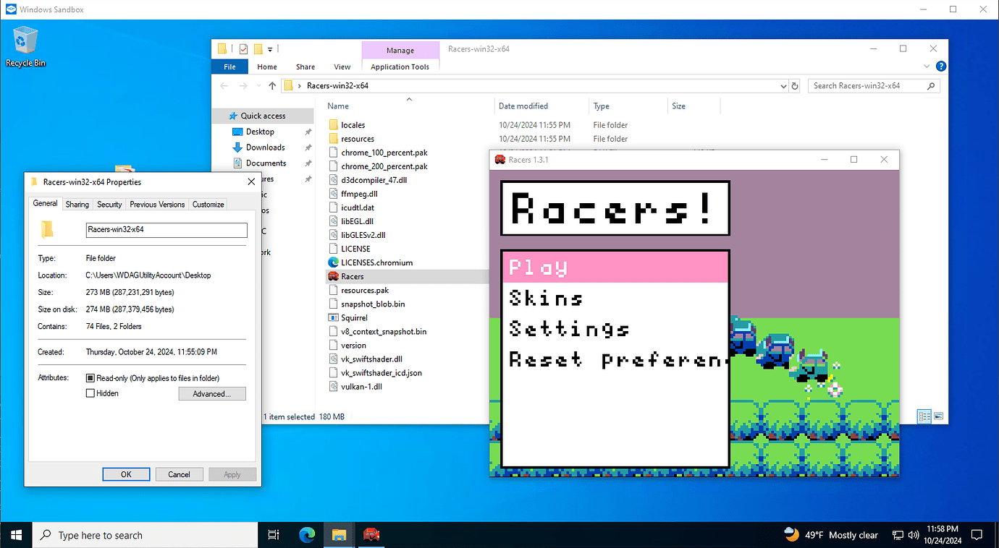This screenshot has width=999, height=548.
Task: Launch Racers from the taskbar
Action: (371, 534)
